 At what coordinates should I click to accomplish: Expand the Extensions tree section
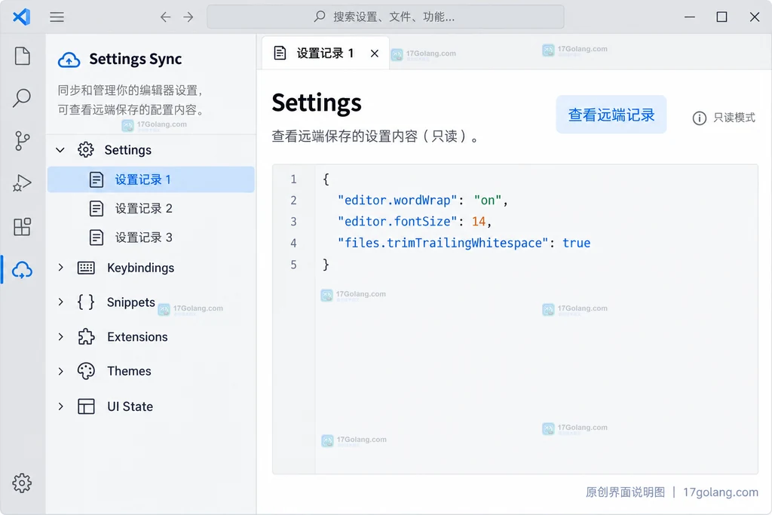pos(60,337)
